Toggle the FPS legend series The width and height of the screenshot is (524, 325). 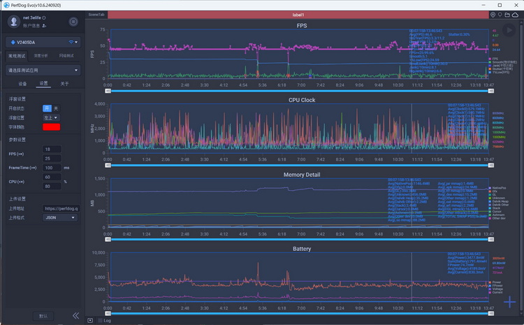pos(493,59)
